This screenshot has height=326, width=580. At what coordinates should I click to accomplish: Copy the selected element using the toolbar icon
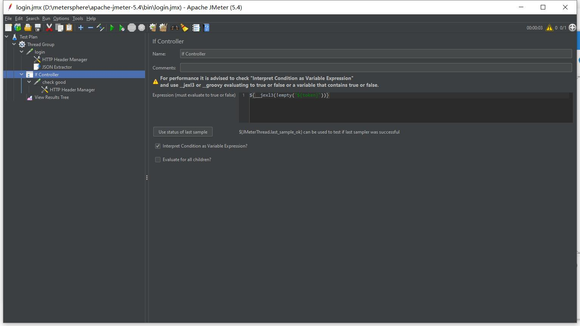59,28
